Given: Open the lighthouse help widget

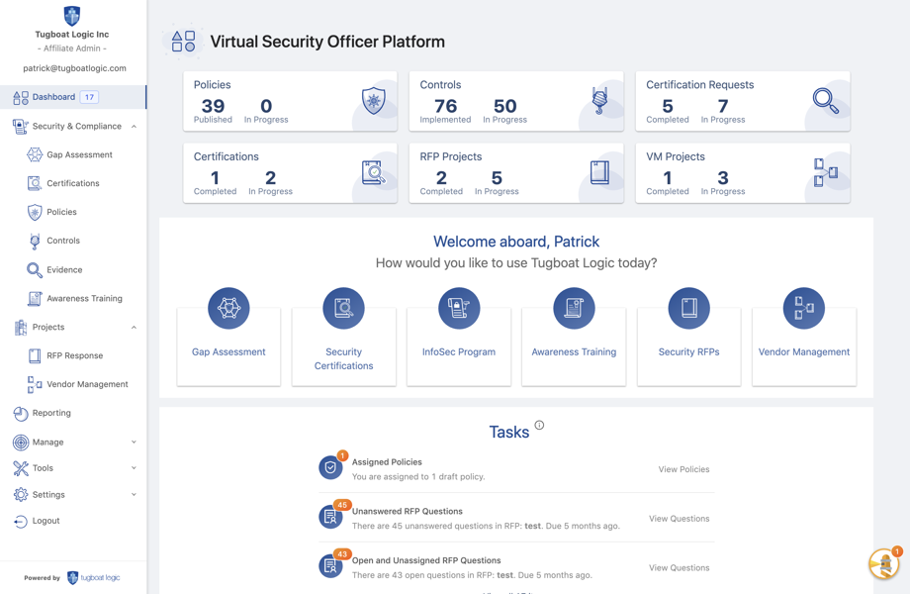Looking at the screenshot, I should [x=884, y=563].
